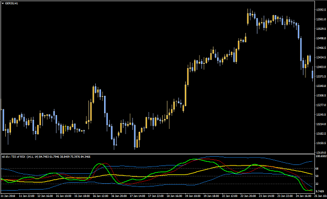Viewport: 327px width, 199px height.
Task: Click the '17 Jan 14:00' time label
Action: coord(138,196)
